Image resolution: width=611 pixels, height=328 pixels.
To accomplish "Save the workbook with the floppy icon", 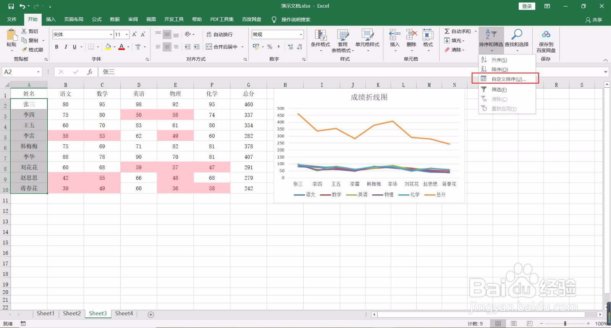I will click(x=11, y=6).
